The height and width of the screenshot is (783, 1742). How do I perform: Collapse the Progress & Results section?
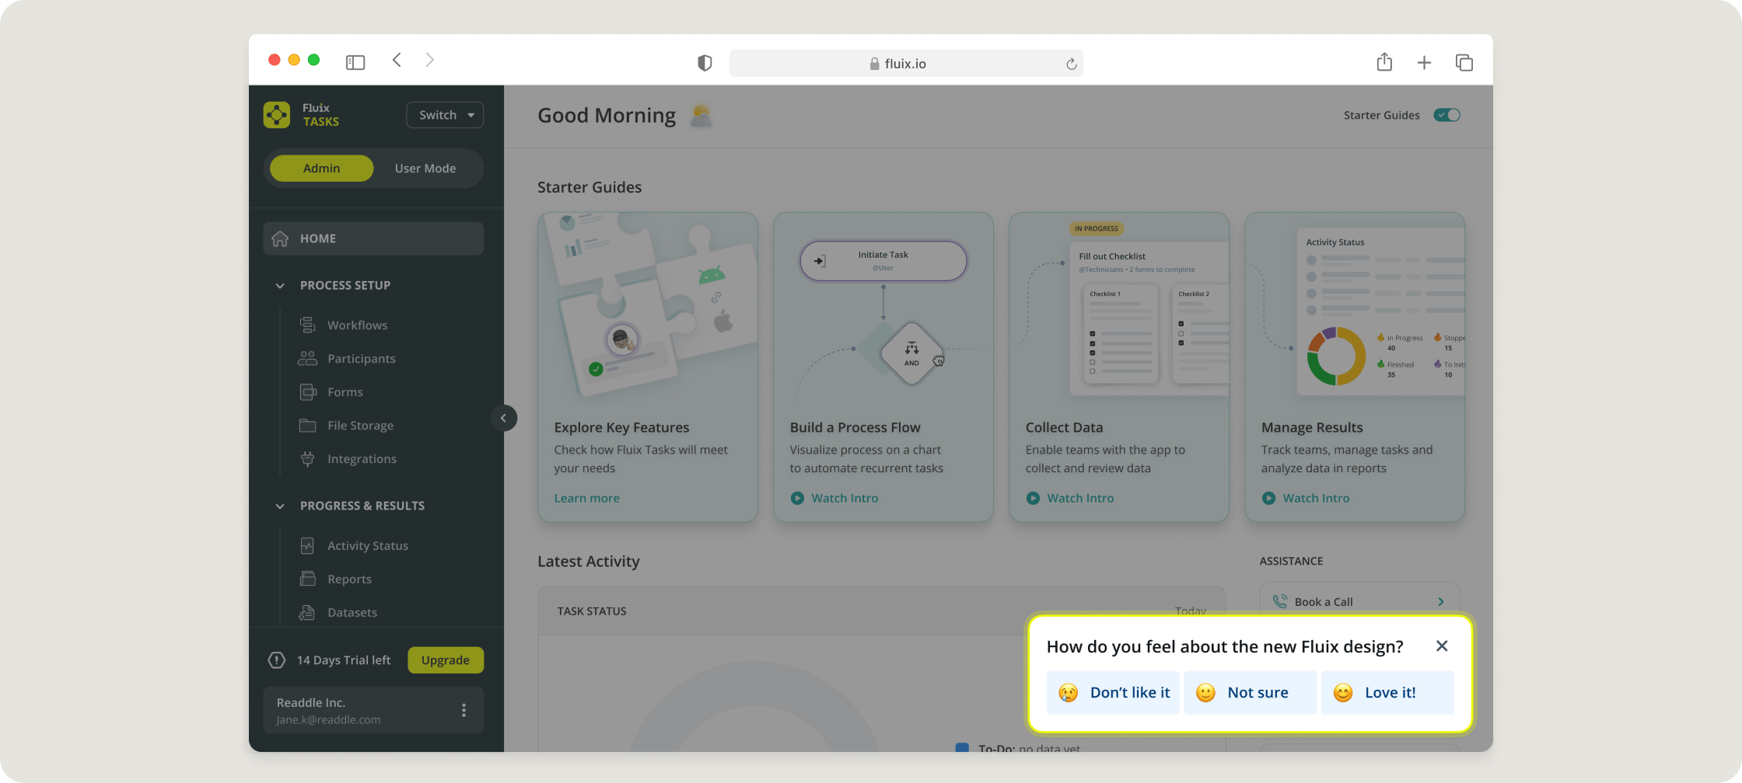tap(280, 506)
